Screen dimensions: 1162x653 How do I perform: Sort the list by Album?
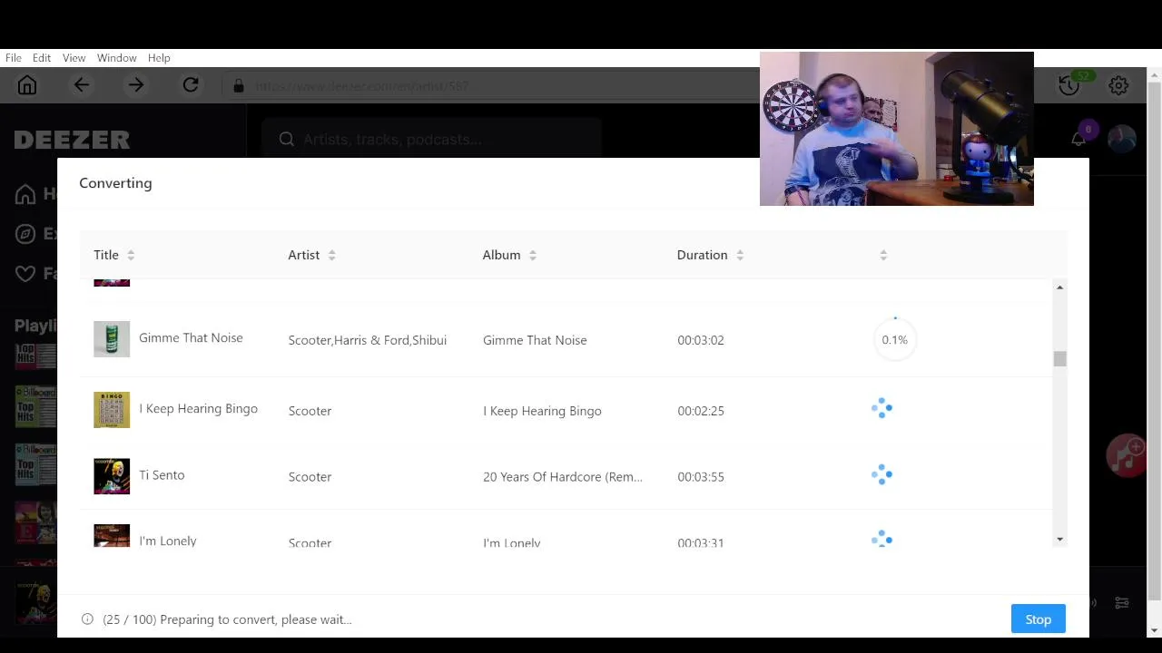pyautogui.click(x=533, y=255)
